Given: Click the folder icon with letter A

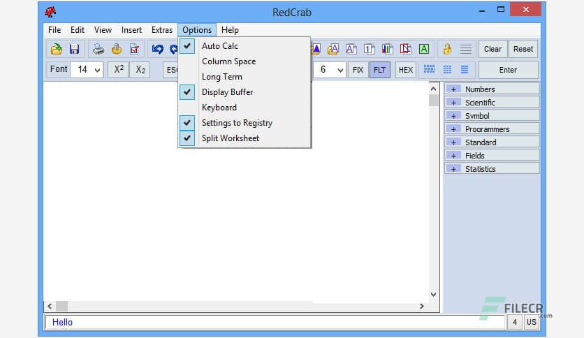Looking at the screenshot, I should [x=333, y=49].
